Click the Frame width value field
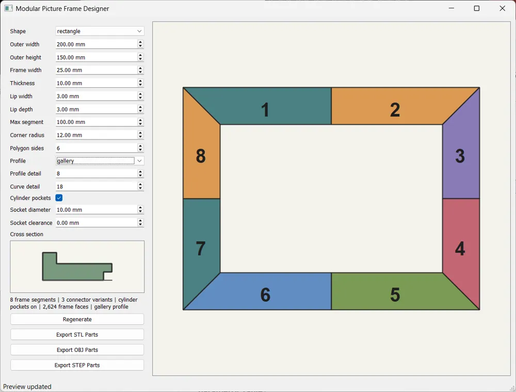 point(96,70)
